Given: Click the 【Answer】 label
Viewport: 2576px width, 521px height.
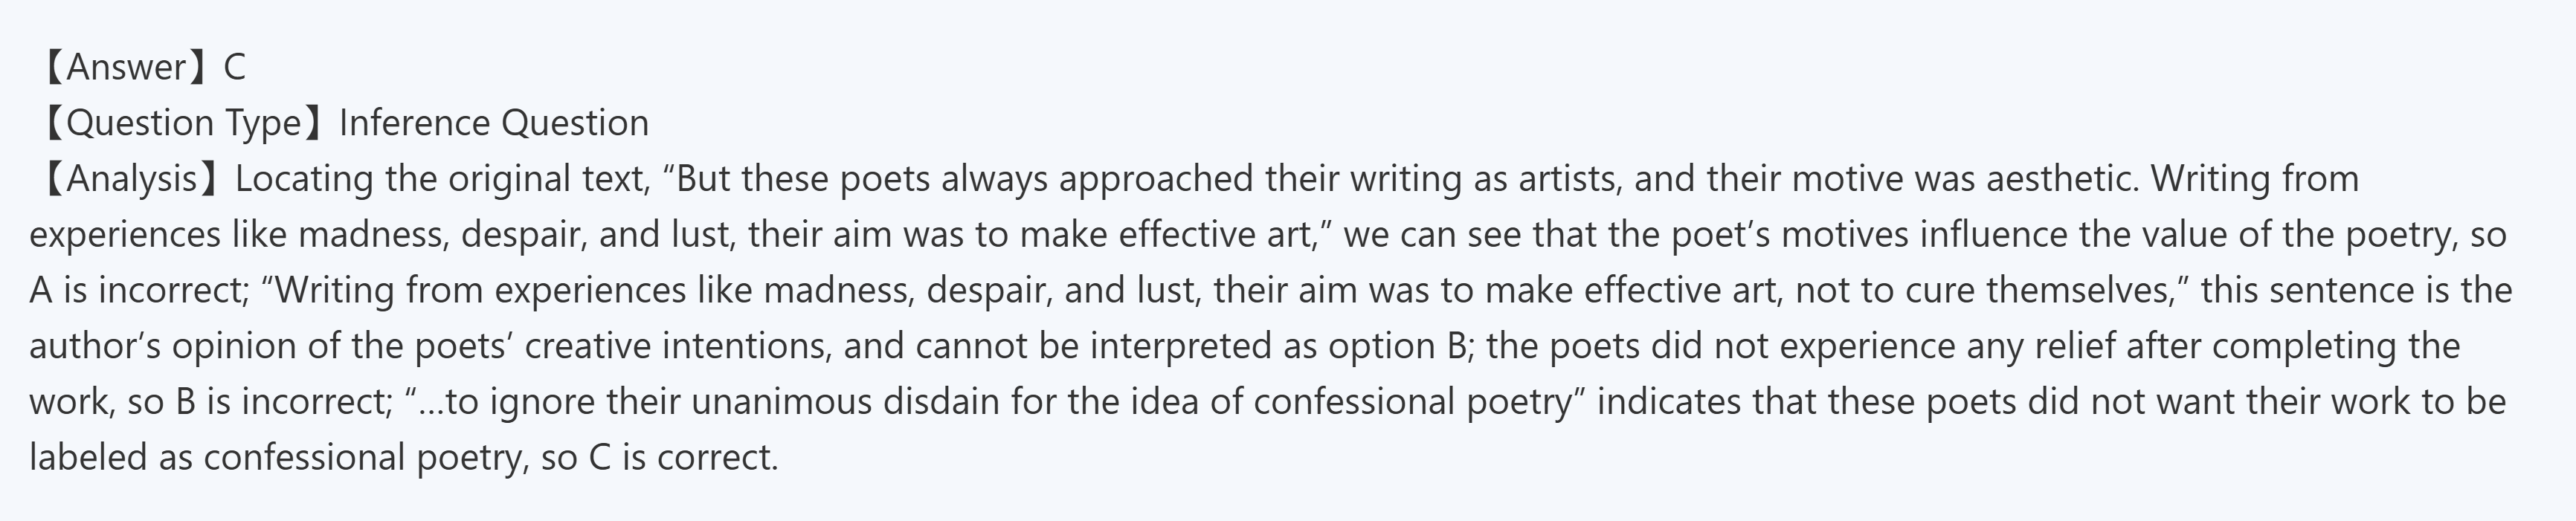Looking at the screenshot, I should click(125, 67).
